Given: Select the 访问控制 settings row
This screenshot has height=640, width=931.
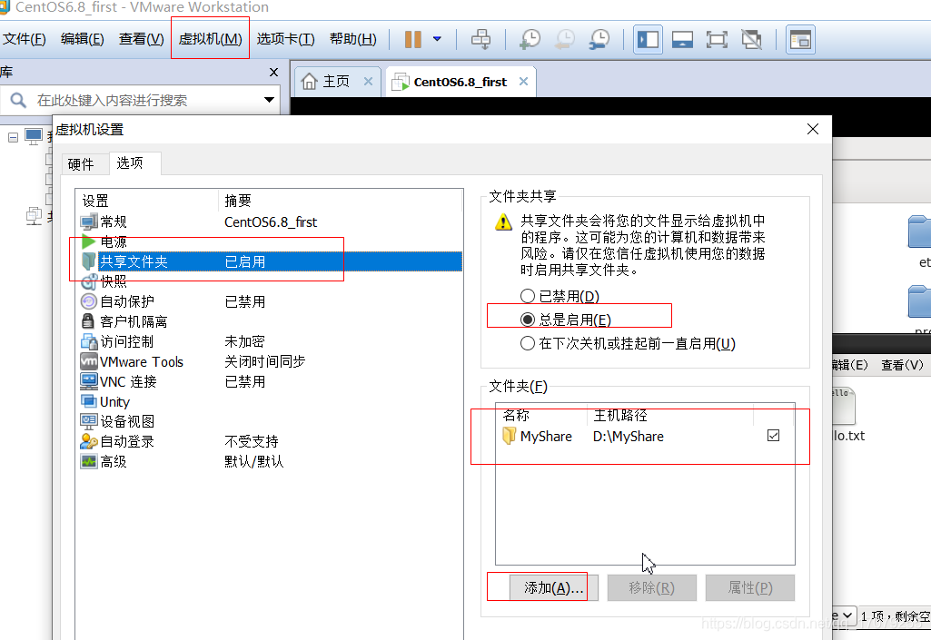Looking at the screenshot, I should pos(271,341).
